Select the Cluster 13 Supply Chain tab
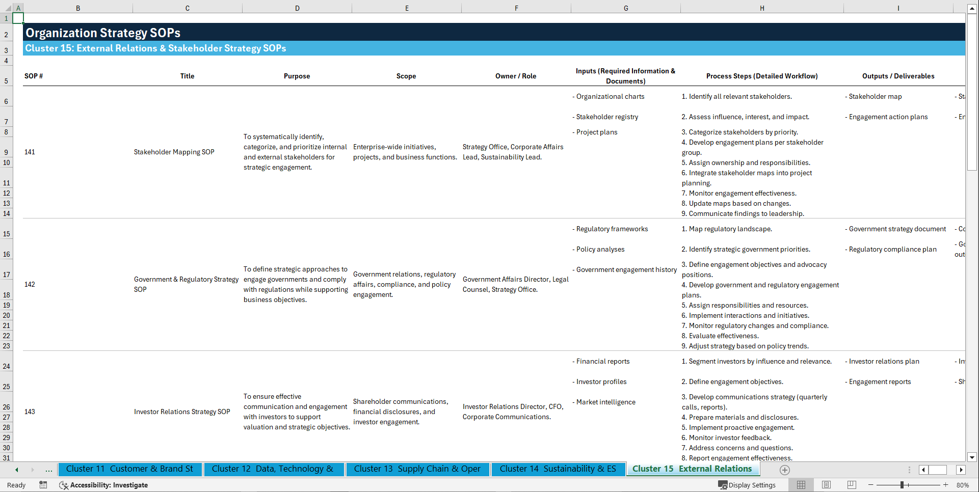 (417, 469)
